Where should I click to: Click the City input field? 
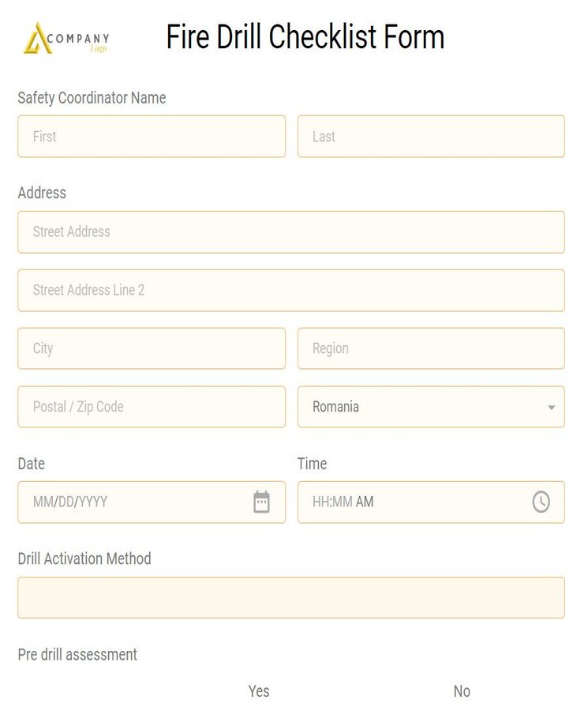[x=151, y=348]
